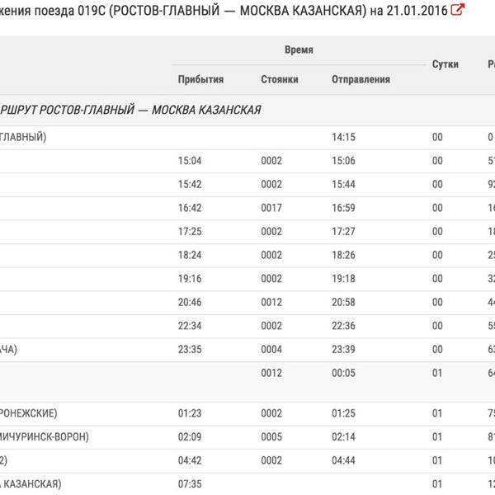The image size is (495, 495).
Task: Select departure time 22:36
Action: tap(343, 326)
